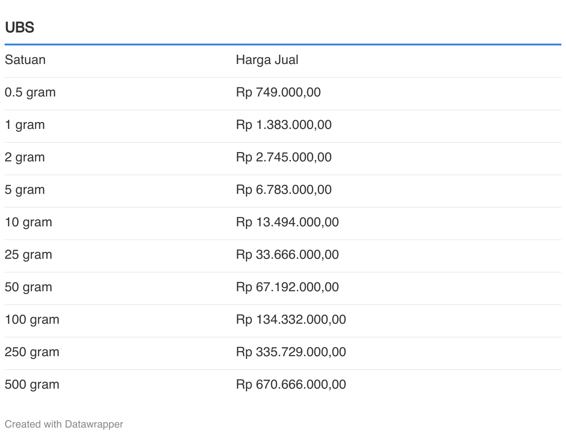The width and height of the screenshot is (566, 435).
Task: Click the UBS table title
Action: [x=19, y=28]
